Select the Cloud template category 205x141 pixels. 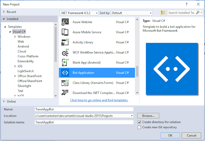[x=22, y=51]
